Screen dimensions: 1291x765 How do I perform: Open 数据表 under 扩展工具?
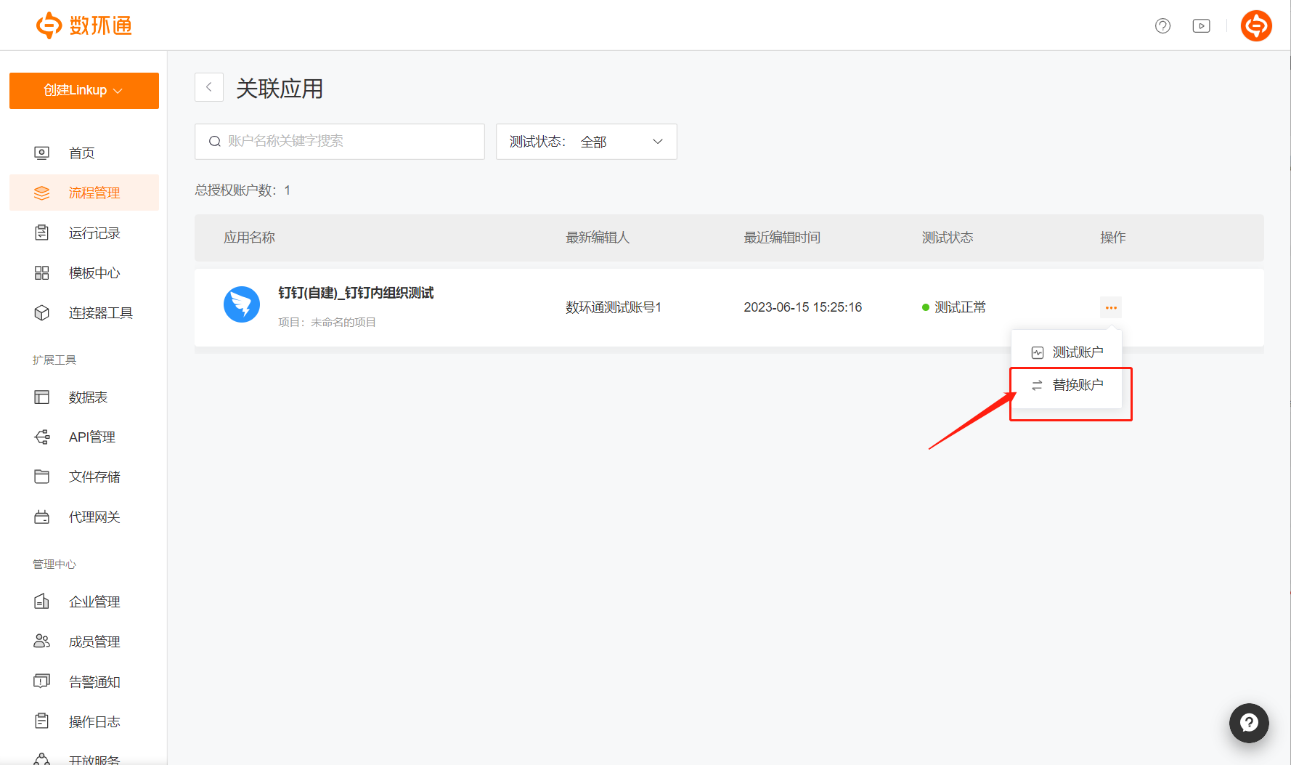click(x=88, y=397)
